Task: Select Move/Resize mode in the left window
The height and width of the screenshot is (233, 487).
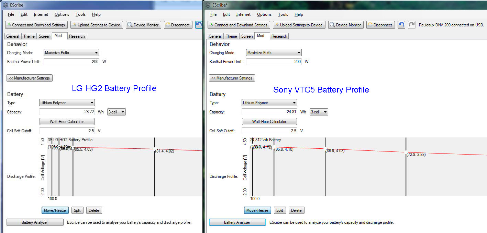Action: [x=55, y=210]
